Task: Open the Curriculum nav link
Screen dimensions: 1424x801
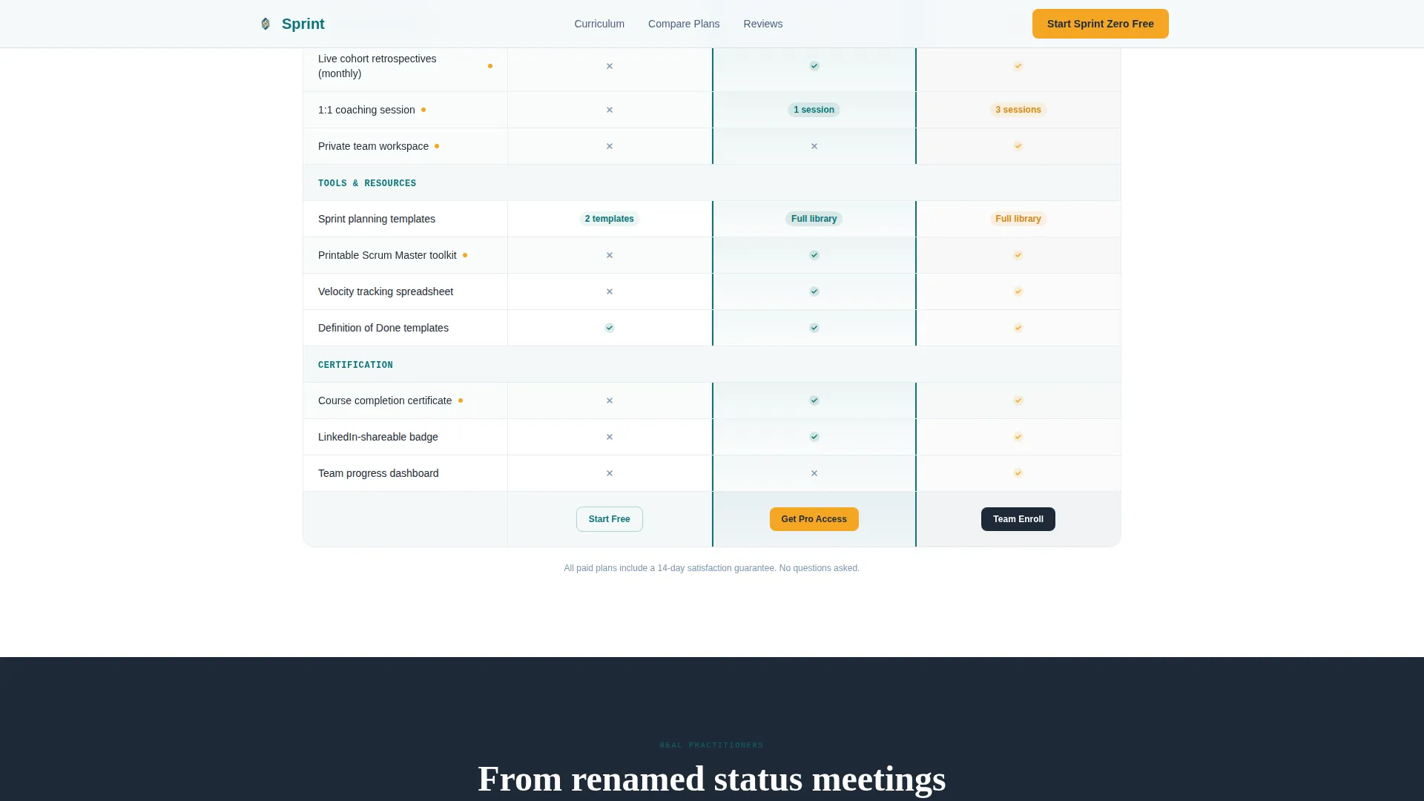Action: click(x=599, y=24)
